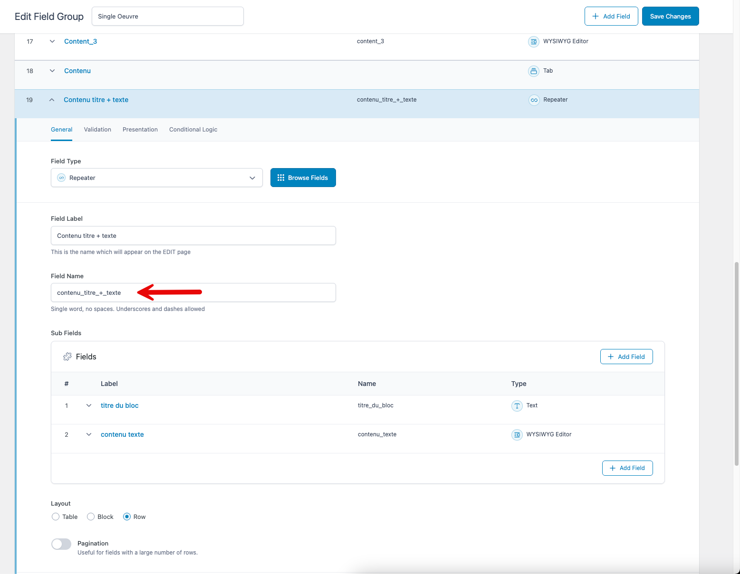Viewport: 740px width, 574px height.
Task: Click the content_3 field name text
Action: tap(370, 41)
